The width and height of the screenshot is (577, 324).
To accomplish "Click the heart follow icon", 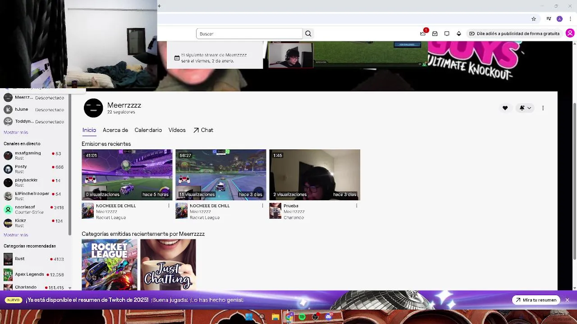I will [505, 108].
